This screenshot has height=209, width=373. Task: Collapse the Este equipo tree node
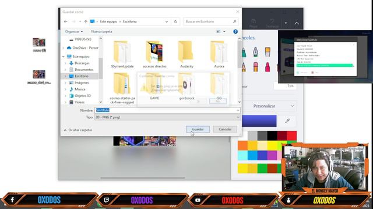(64, 57)
